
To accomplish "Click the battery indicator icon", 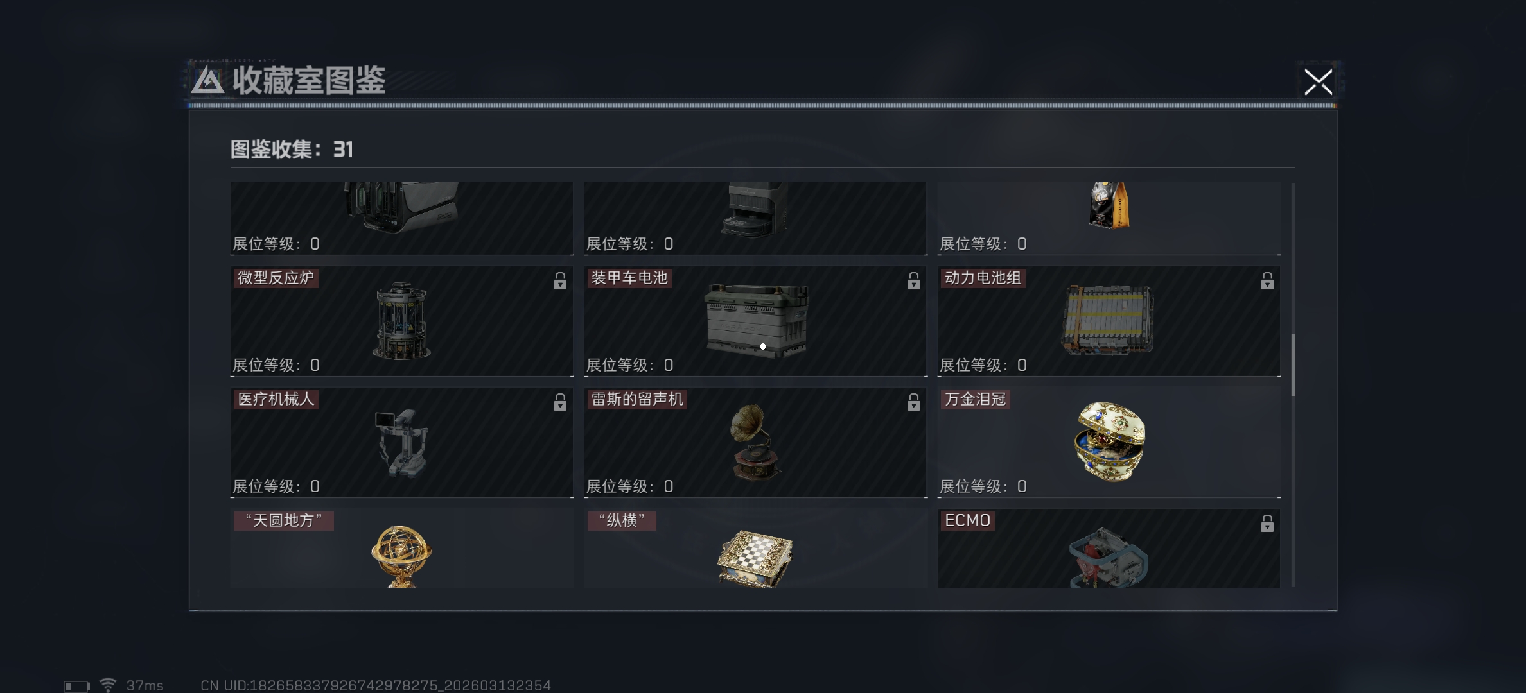I will [x=76, y=686].
